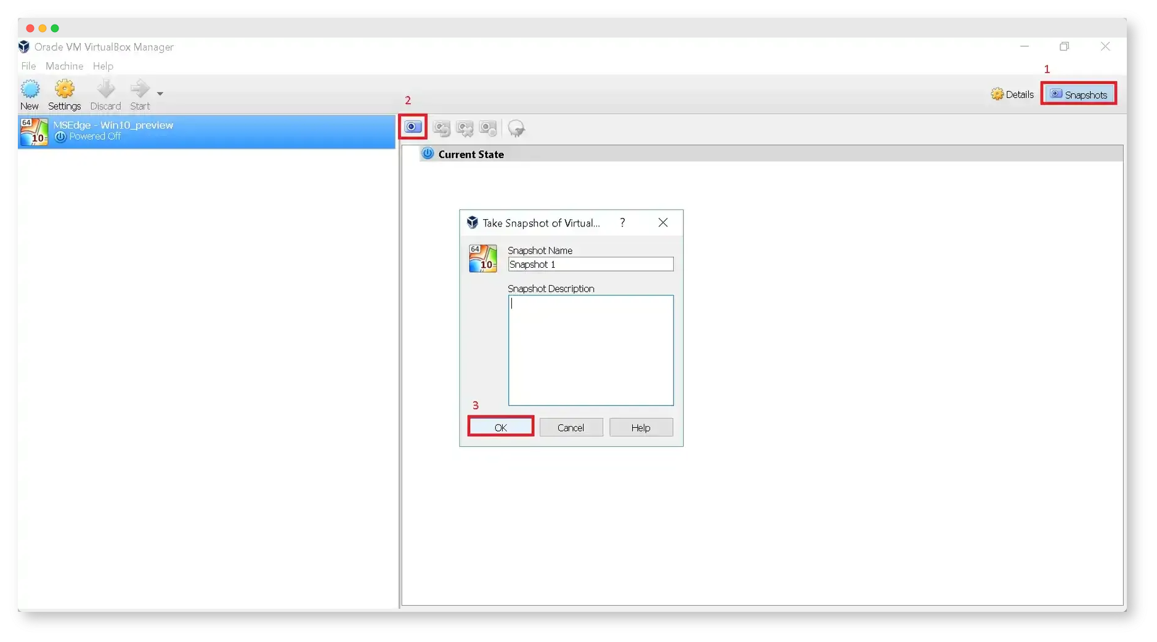Close the VirtualBox Manager window
Screen dimensions: 1157x642
tap(1105, 47)
